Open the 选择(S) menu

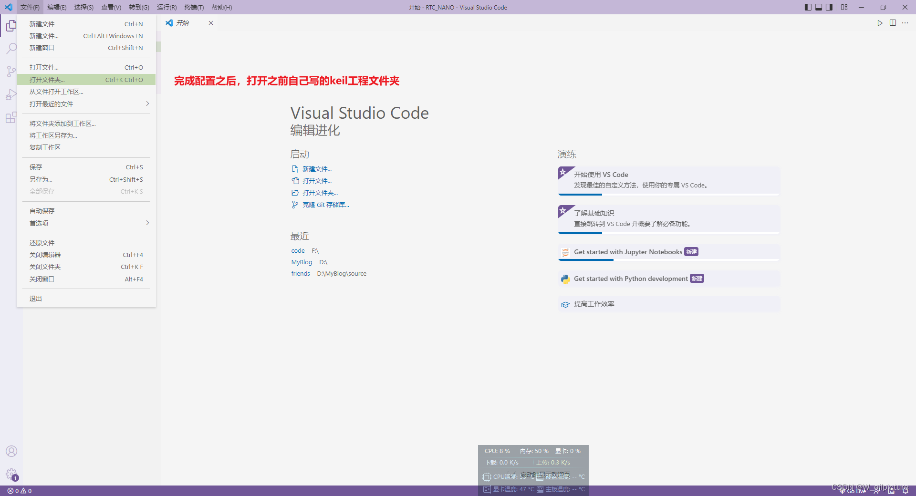click(84, 7)
